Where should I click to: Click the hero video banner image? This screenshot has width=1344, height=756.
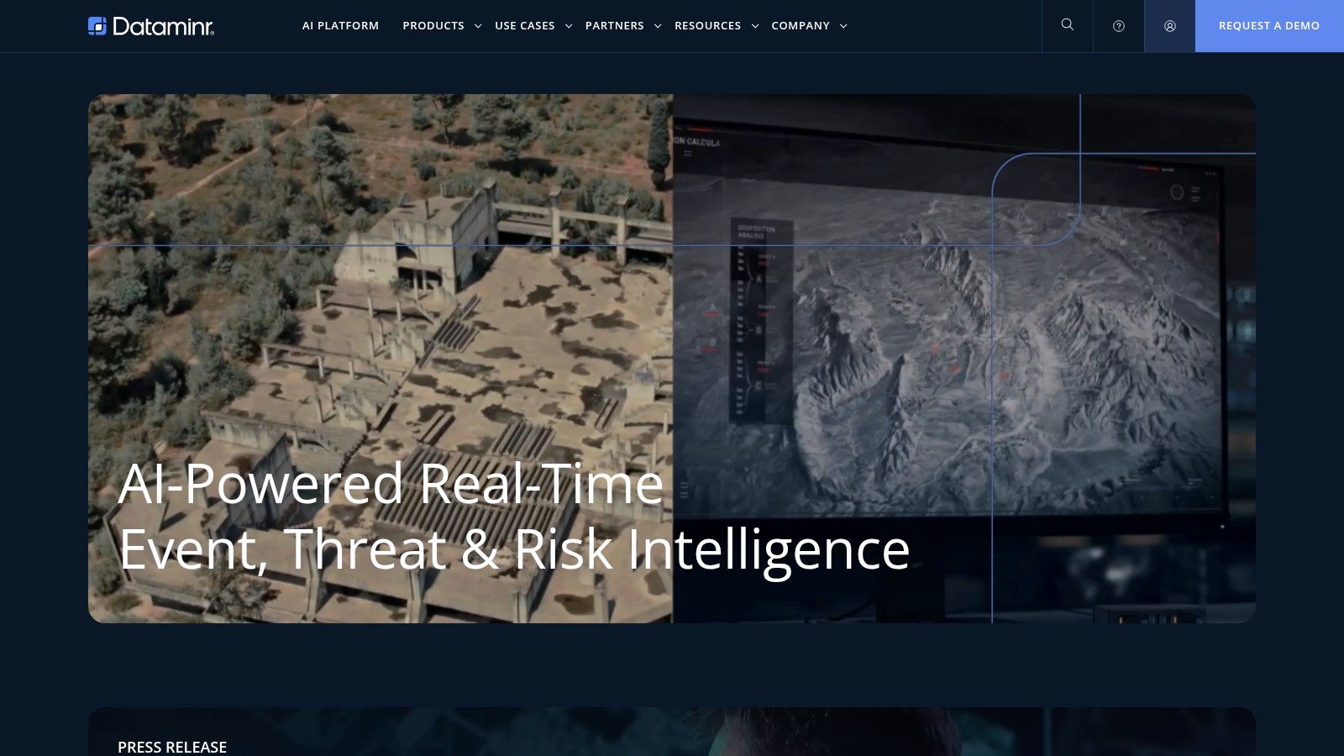pyautogui.click(x=672, y=359)
